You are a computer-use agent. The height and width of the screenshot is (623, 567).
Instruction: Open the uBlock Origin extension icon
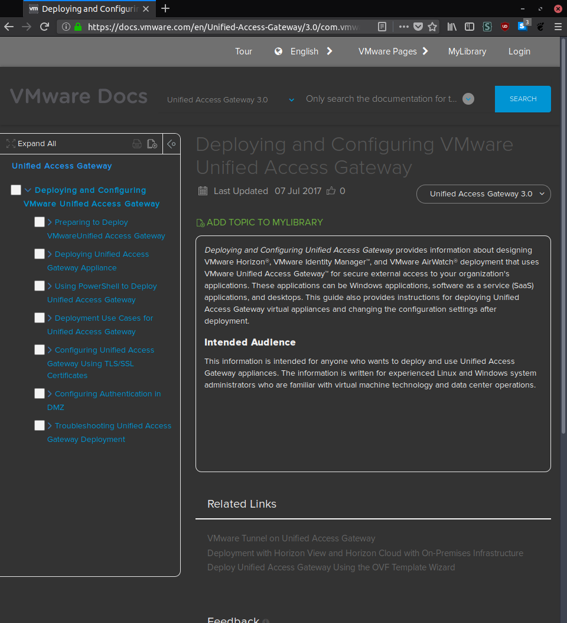pos(505,27)
